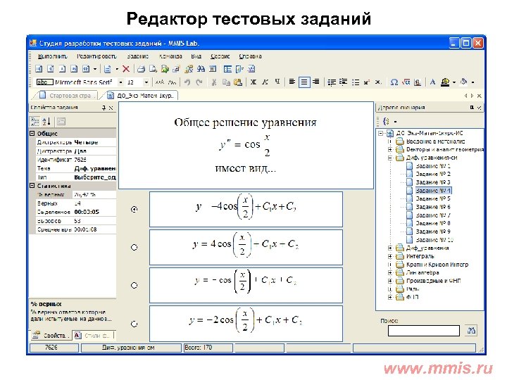507x380 pixels.
Task: Select Задание № 9 in the tree
Action: pyautogui.click(x=432, y=232)
